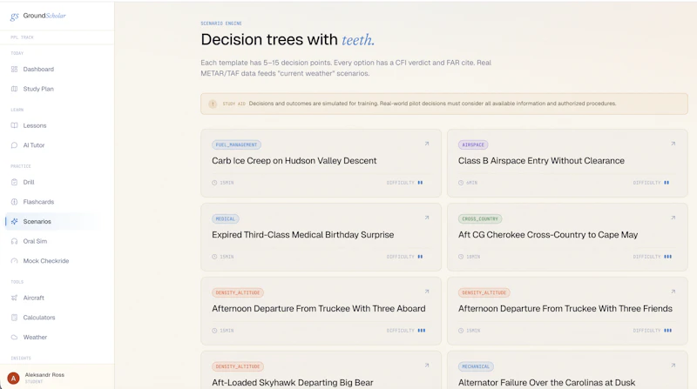Open Expired Third-Class Medical arrow icon
Viewport: 697px width, 389px height.
pos(427,218)
